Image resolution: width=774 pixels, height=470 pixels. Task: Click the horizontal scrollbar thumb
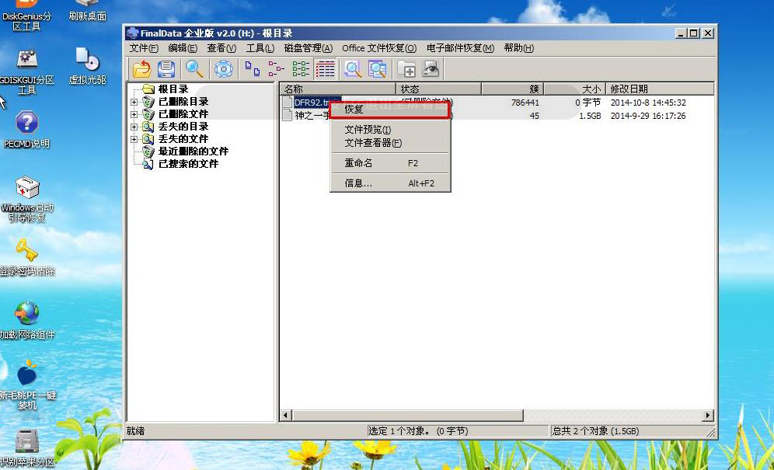pos(407,415)
